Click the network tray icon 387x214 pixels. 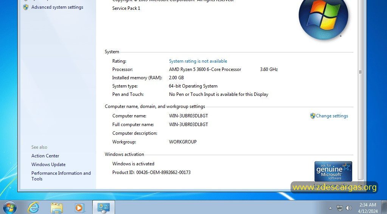[340, 208]
